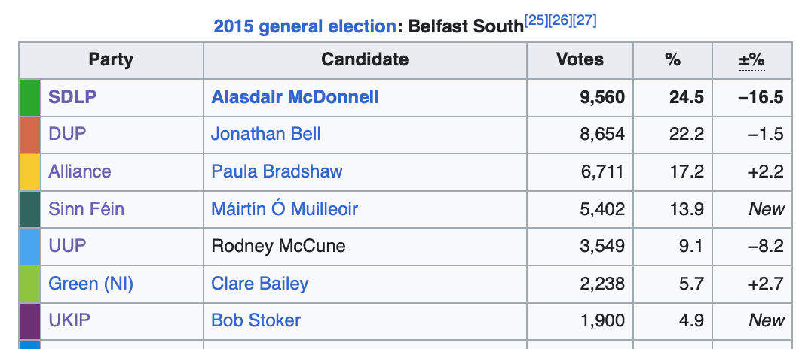
Task: Open Jonathan Bell's candidate page
Action: (x=266, y=135)
